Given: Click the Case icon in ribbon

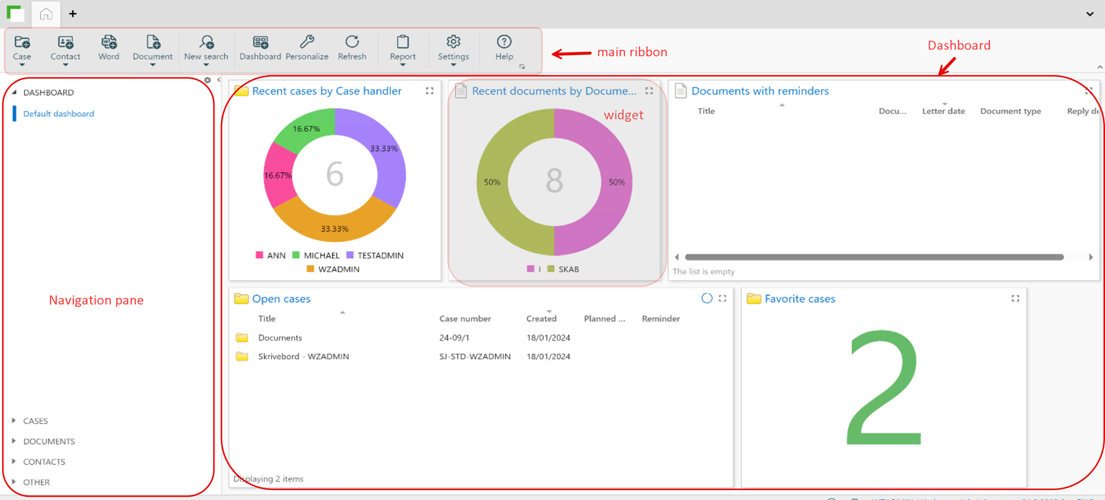Looking at the screenshot, I should pos(22,43).
